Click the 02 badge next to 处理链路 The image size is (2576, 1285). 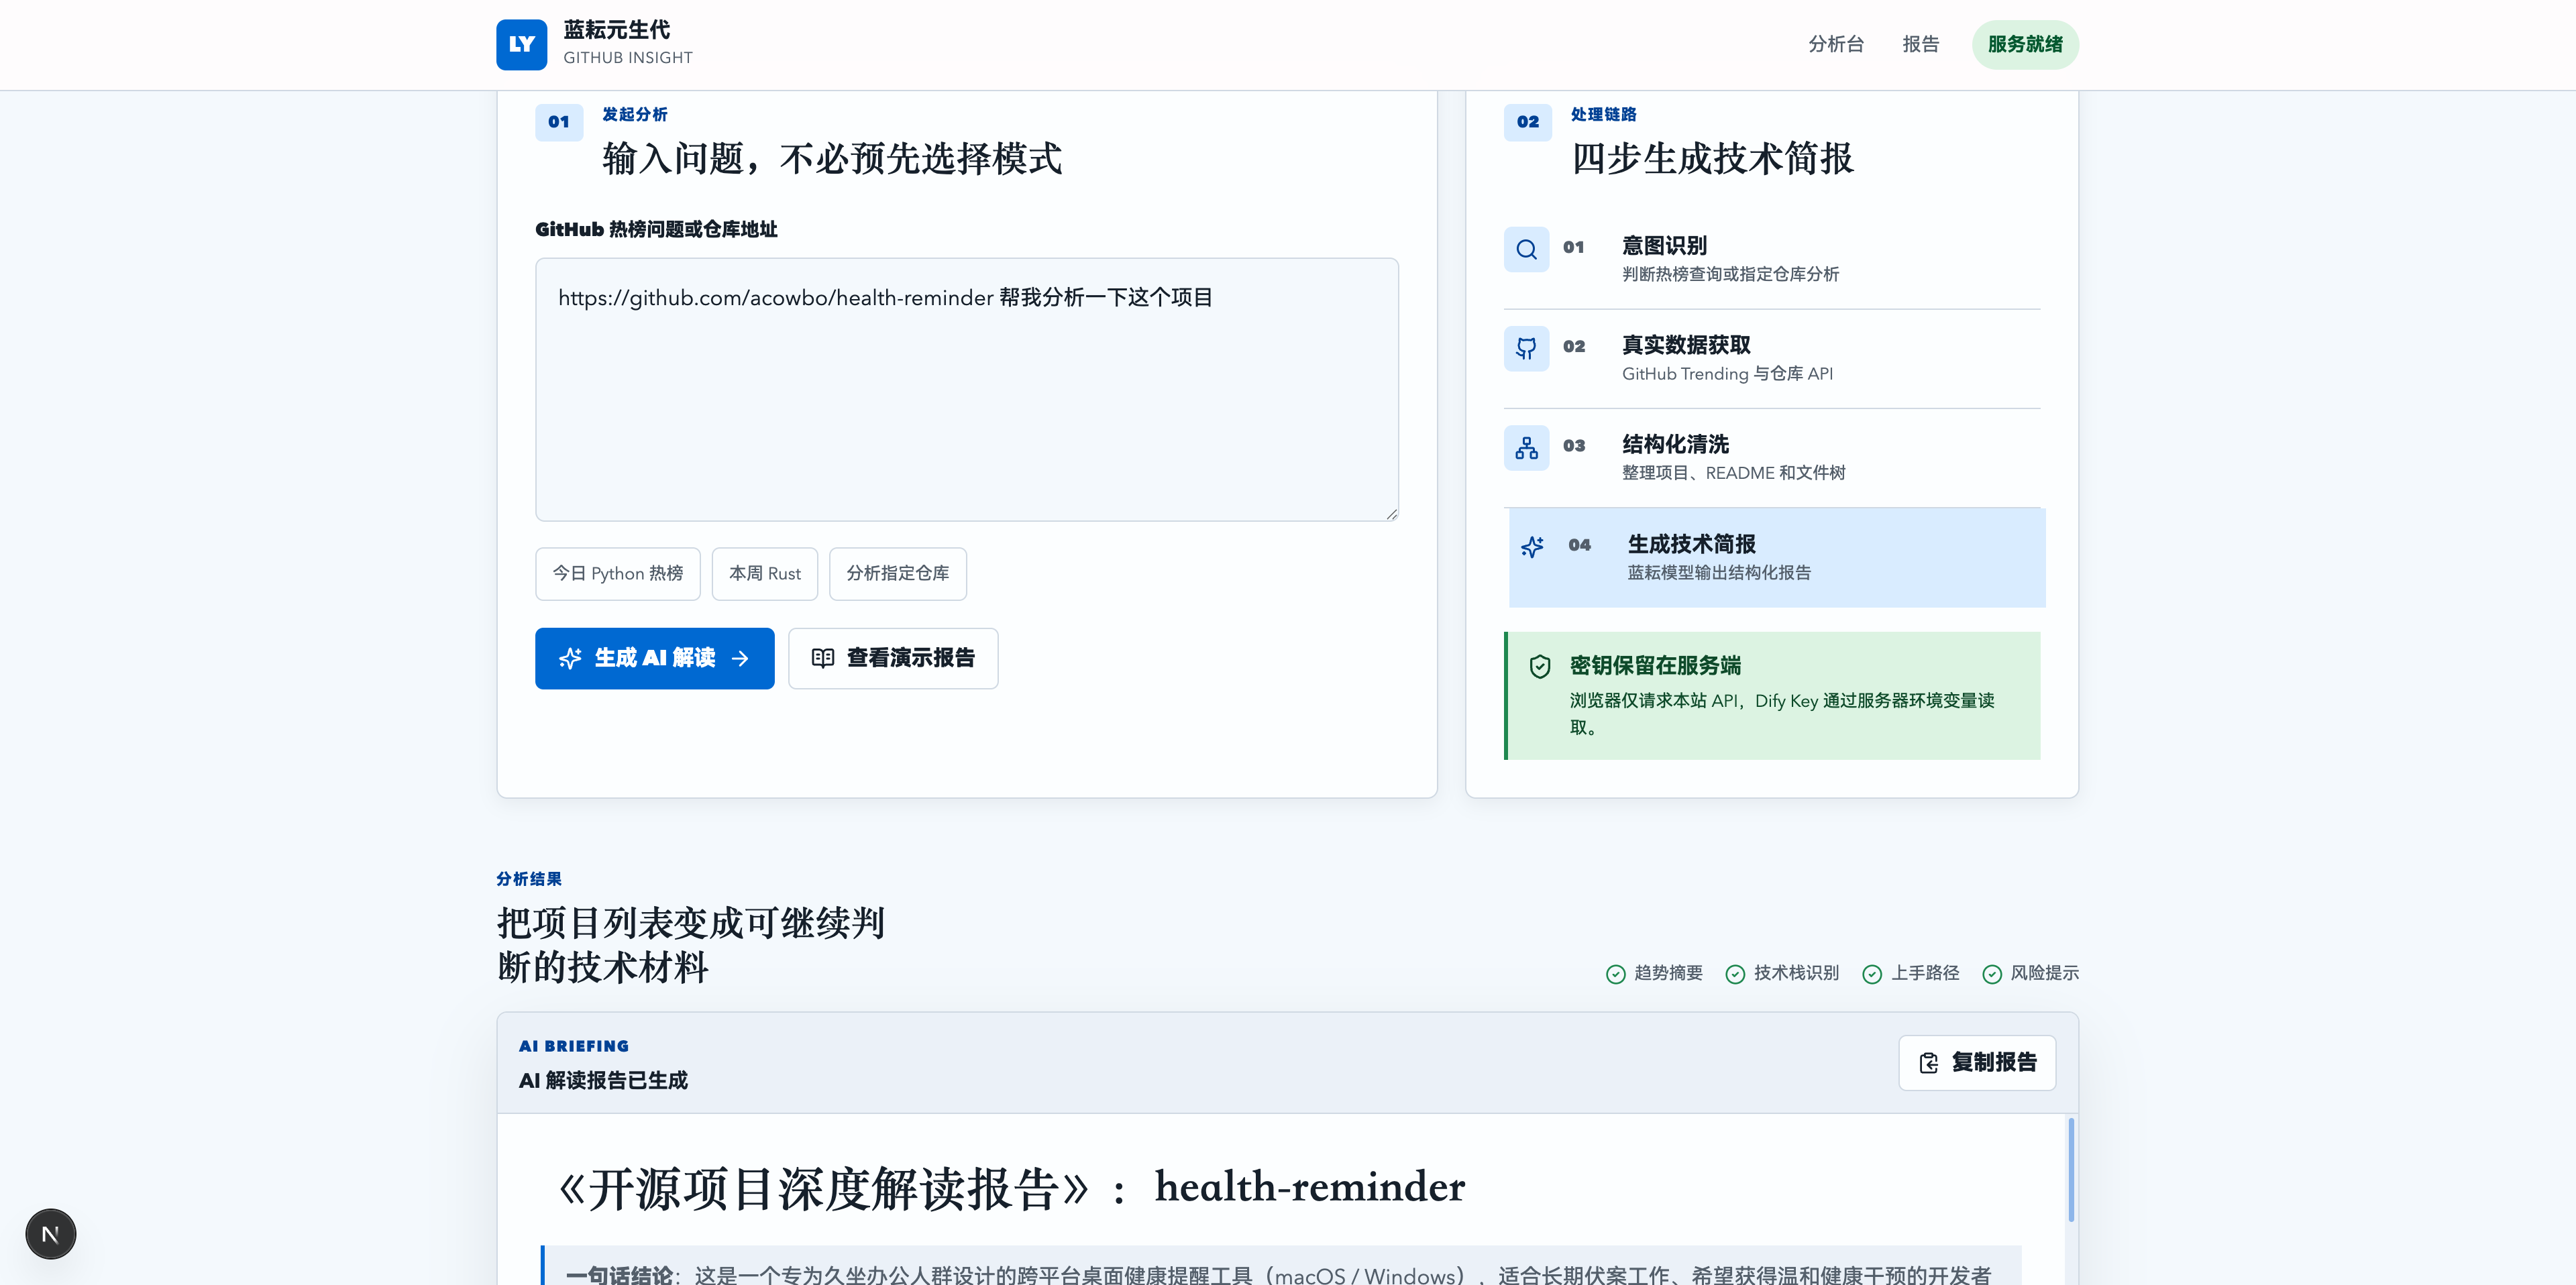(1527, 122)
